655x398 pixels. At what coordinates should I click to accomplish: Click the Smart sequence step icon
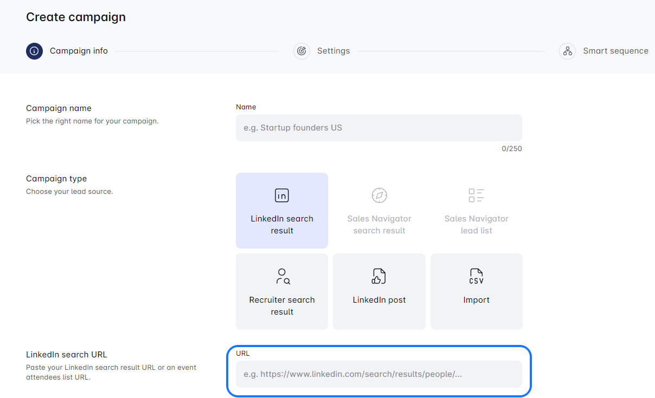pyautogui.click(x=567, y=51)
